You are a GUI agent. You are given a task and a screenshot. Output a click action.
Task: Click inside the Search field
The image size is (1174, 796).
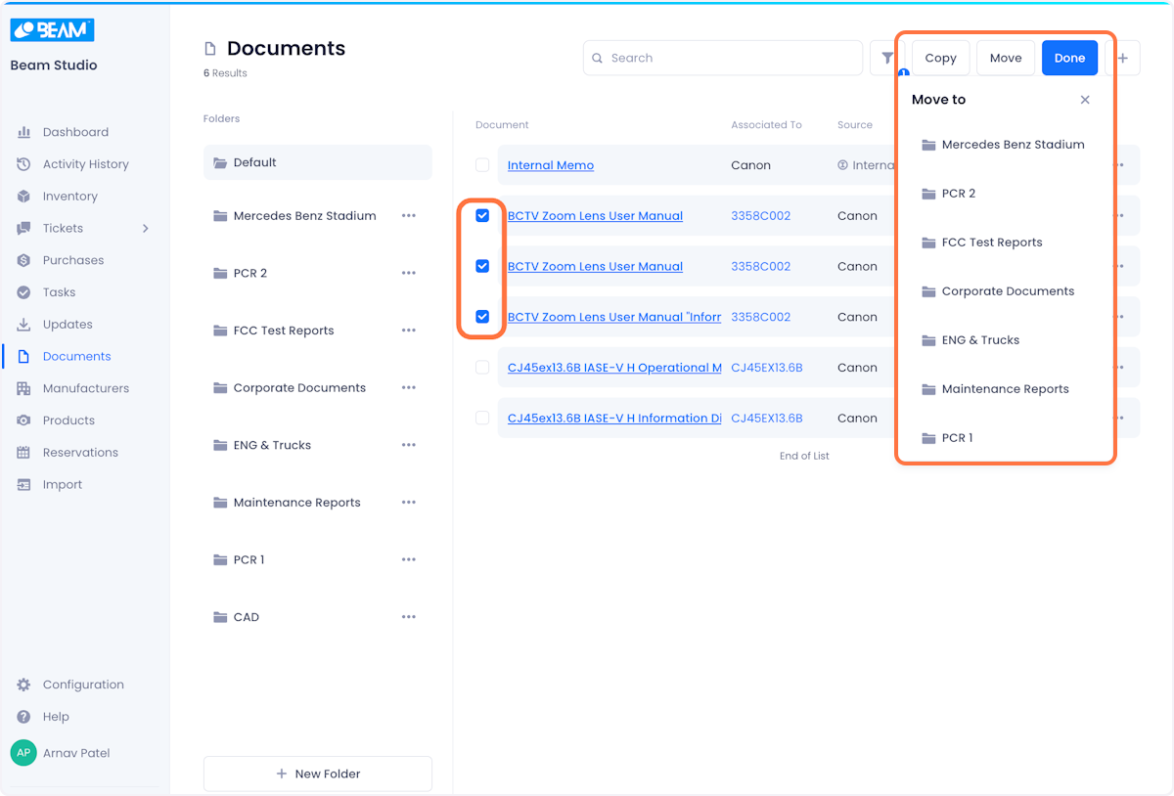tap(723, 58)
